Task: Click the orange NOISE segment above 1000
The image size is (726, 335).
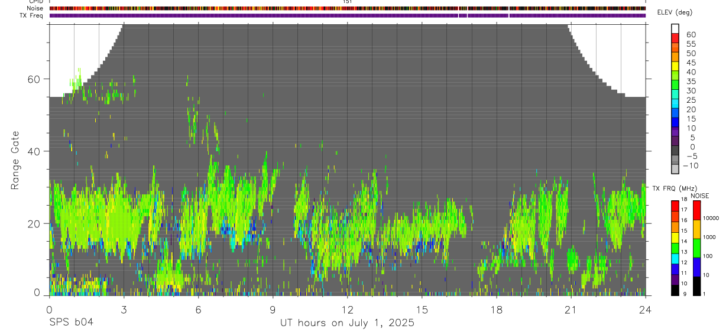Action: (696, 229)
